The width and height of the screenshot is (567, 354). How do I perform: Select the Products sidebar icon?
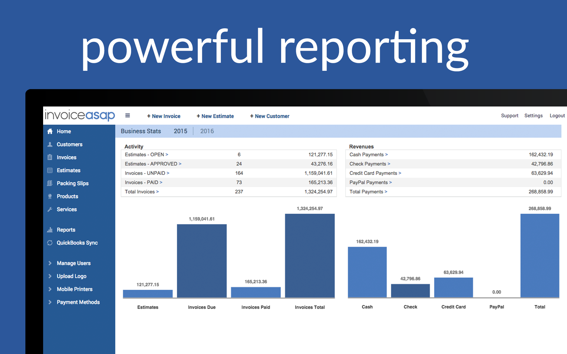coord(50,196)
